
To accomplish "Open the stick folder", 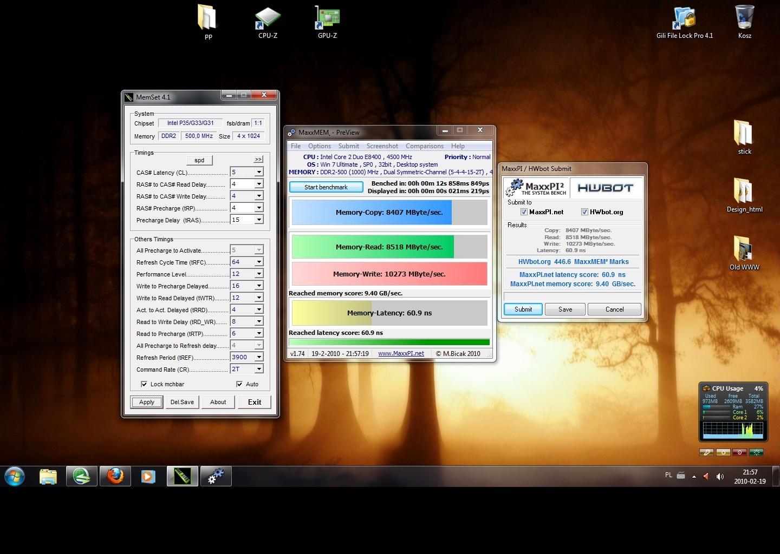I will [x=744, y=137].
